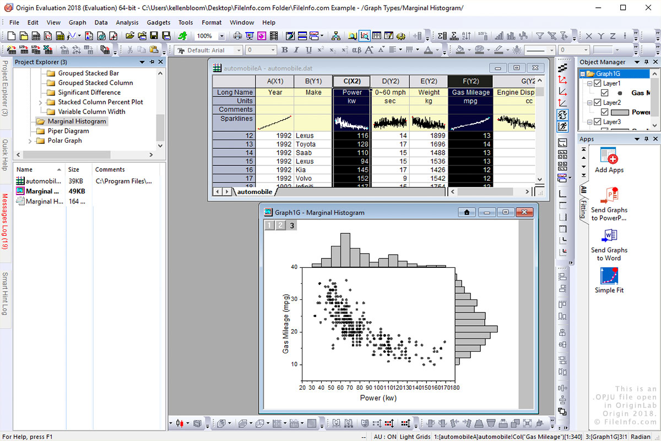Click the Print icon in toolbar
Viewport: 661px width, 441px height.
coord(237,36)
